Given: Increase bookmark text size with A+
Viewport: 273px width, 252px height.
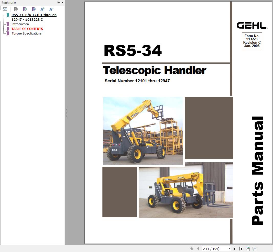Looking at the screenshot, I should click(42, 9).
